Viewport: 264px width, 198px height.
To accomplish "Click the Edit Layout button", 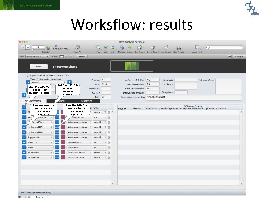I will click(239, 56).
